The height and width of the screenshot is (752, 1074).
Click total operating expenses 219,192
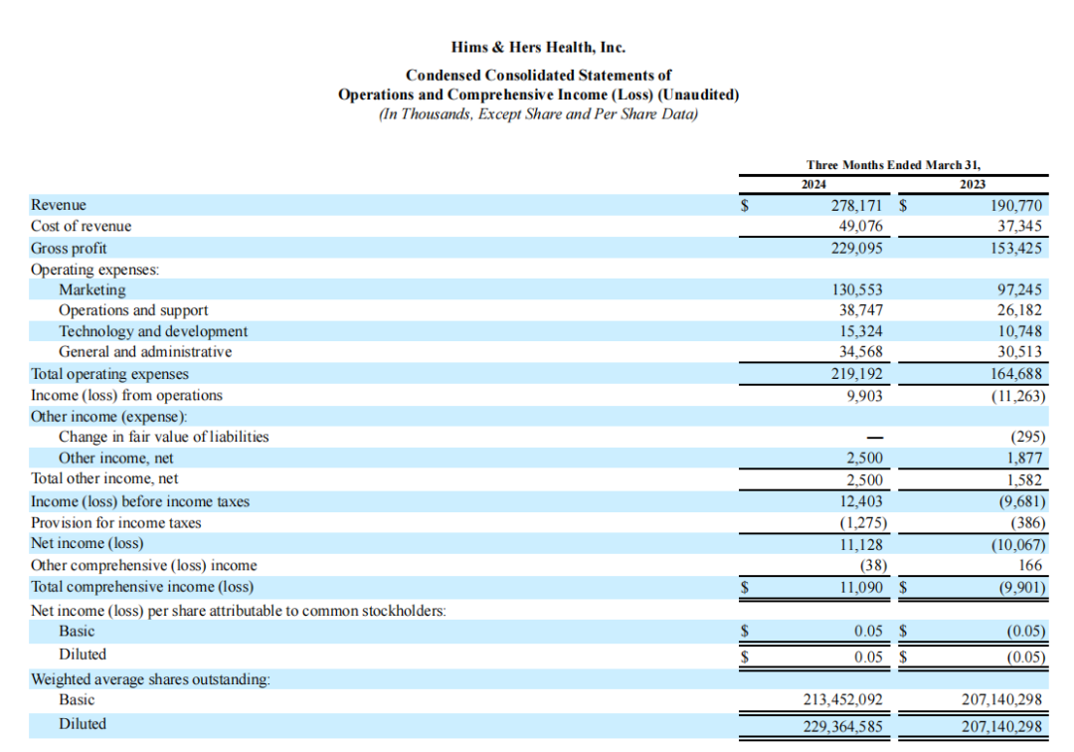click(857, 374)
